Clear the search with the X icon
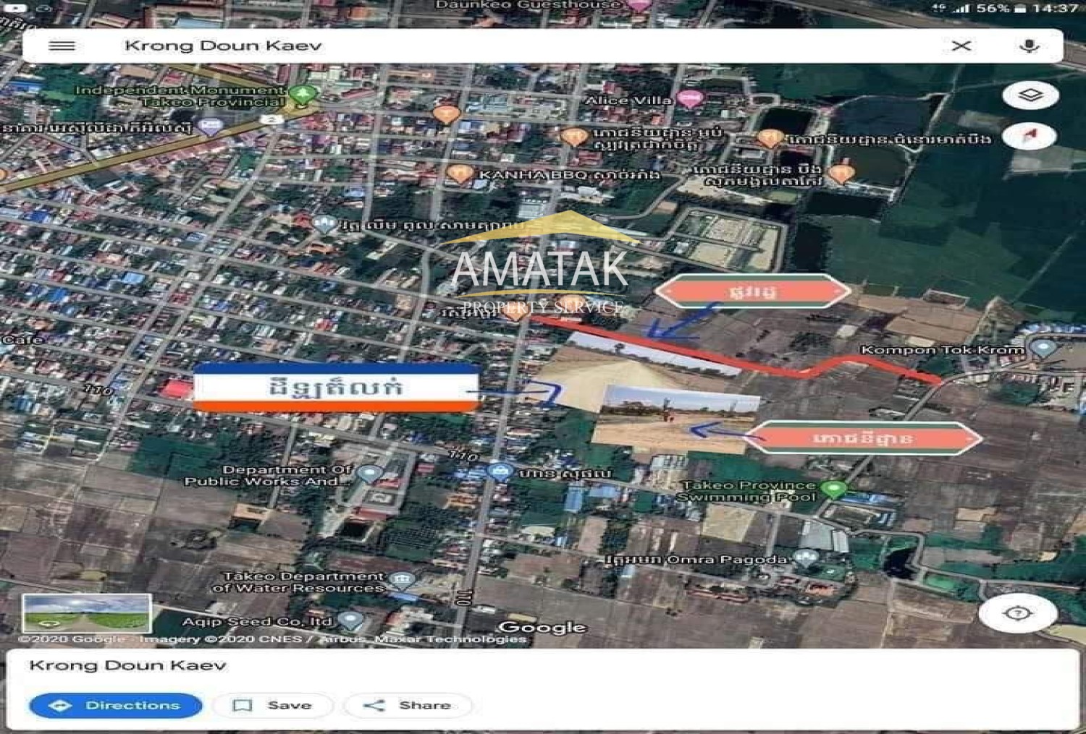This screenshot has width=1086, height=734. coord(961,46)
